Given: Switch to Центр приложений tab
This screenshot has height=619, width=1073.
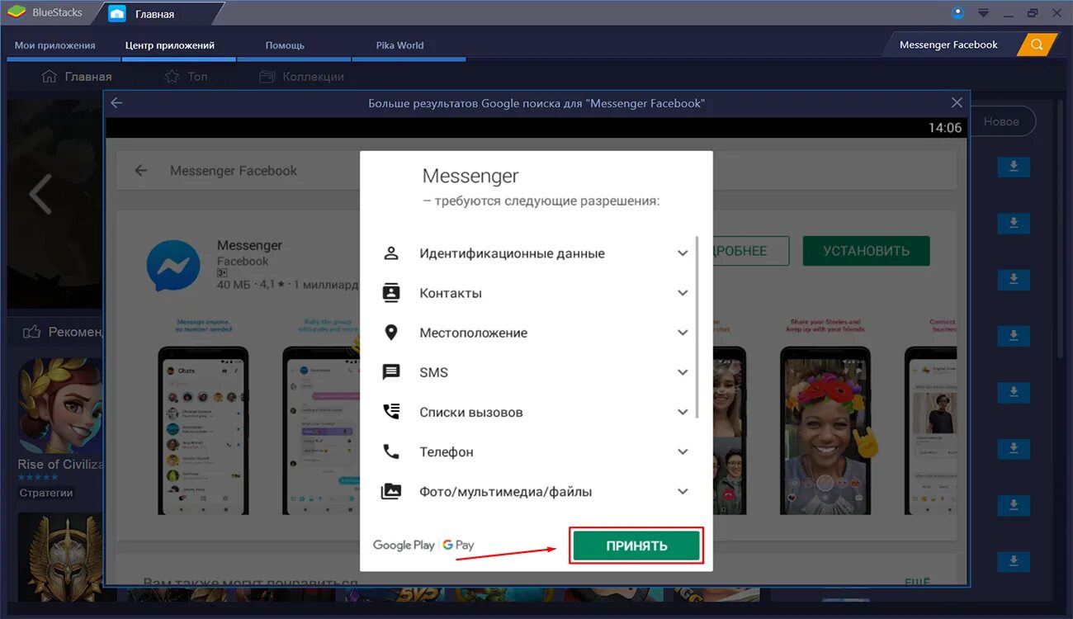Looking at the screenshot, I should pyautogui.click(x=170, y=45).
